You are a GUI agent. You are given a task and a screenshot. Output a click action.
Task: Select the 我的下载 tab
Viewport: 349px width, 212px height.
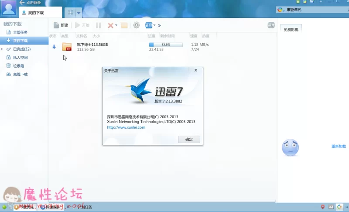40,13
